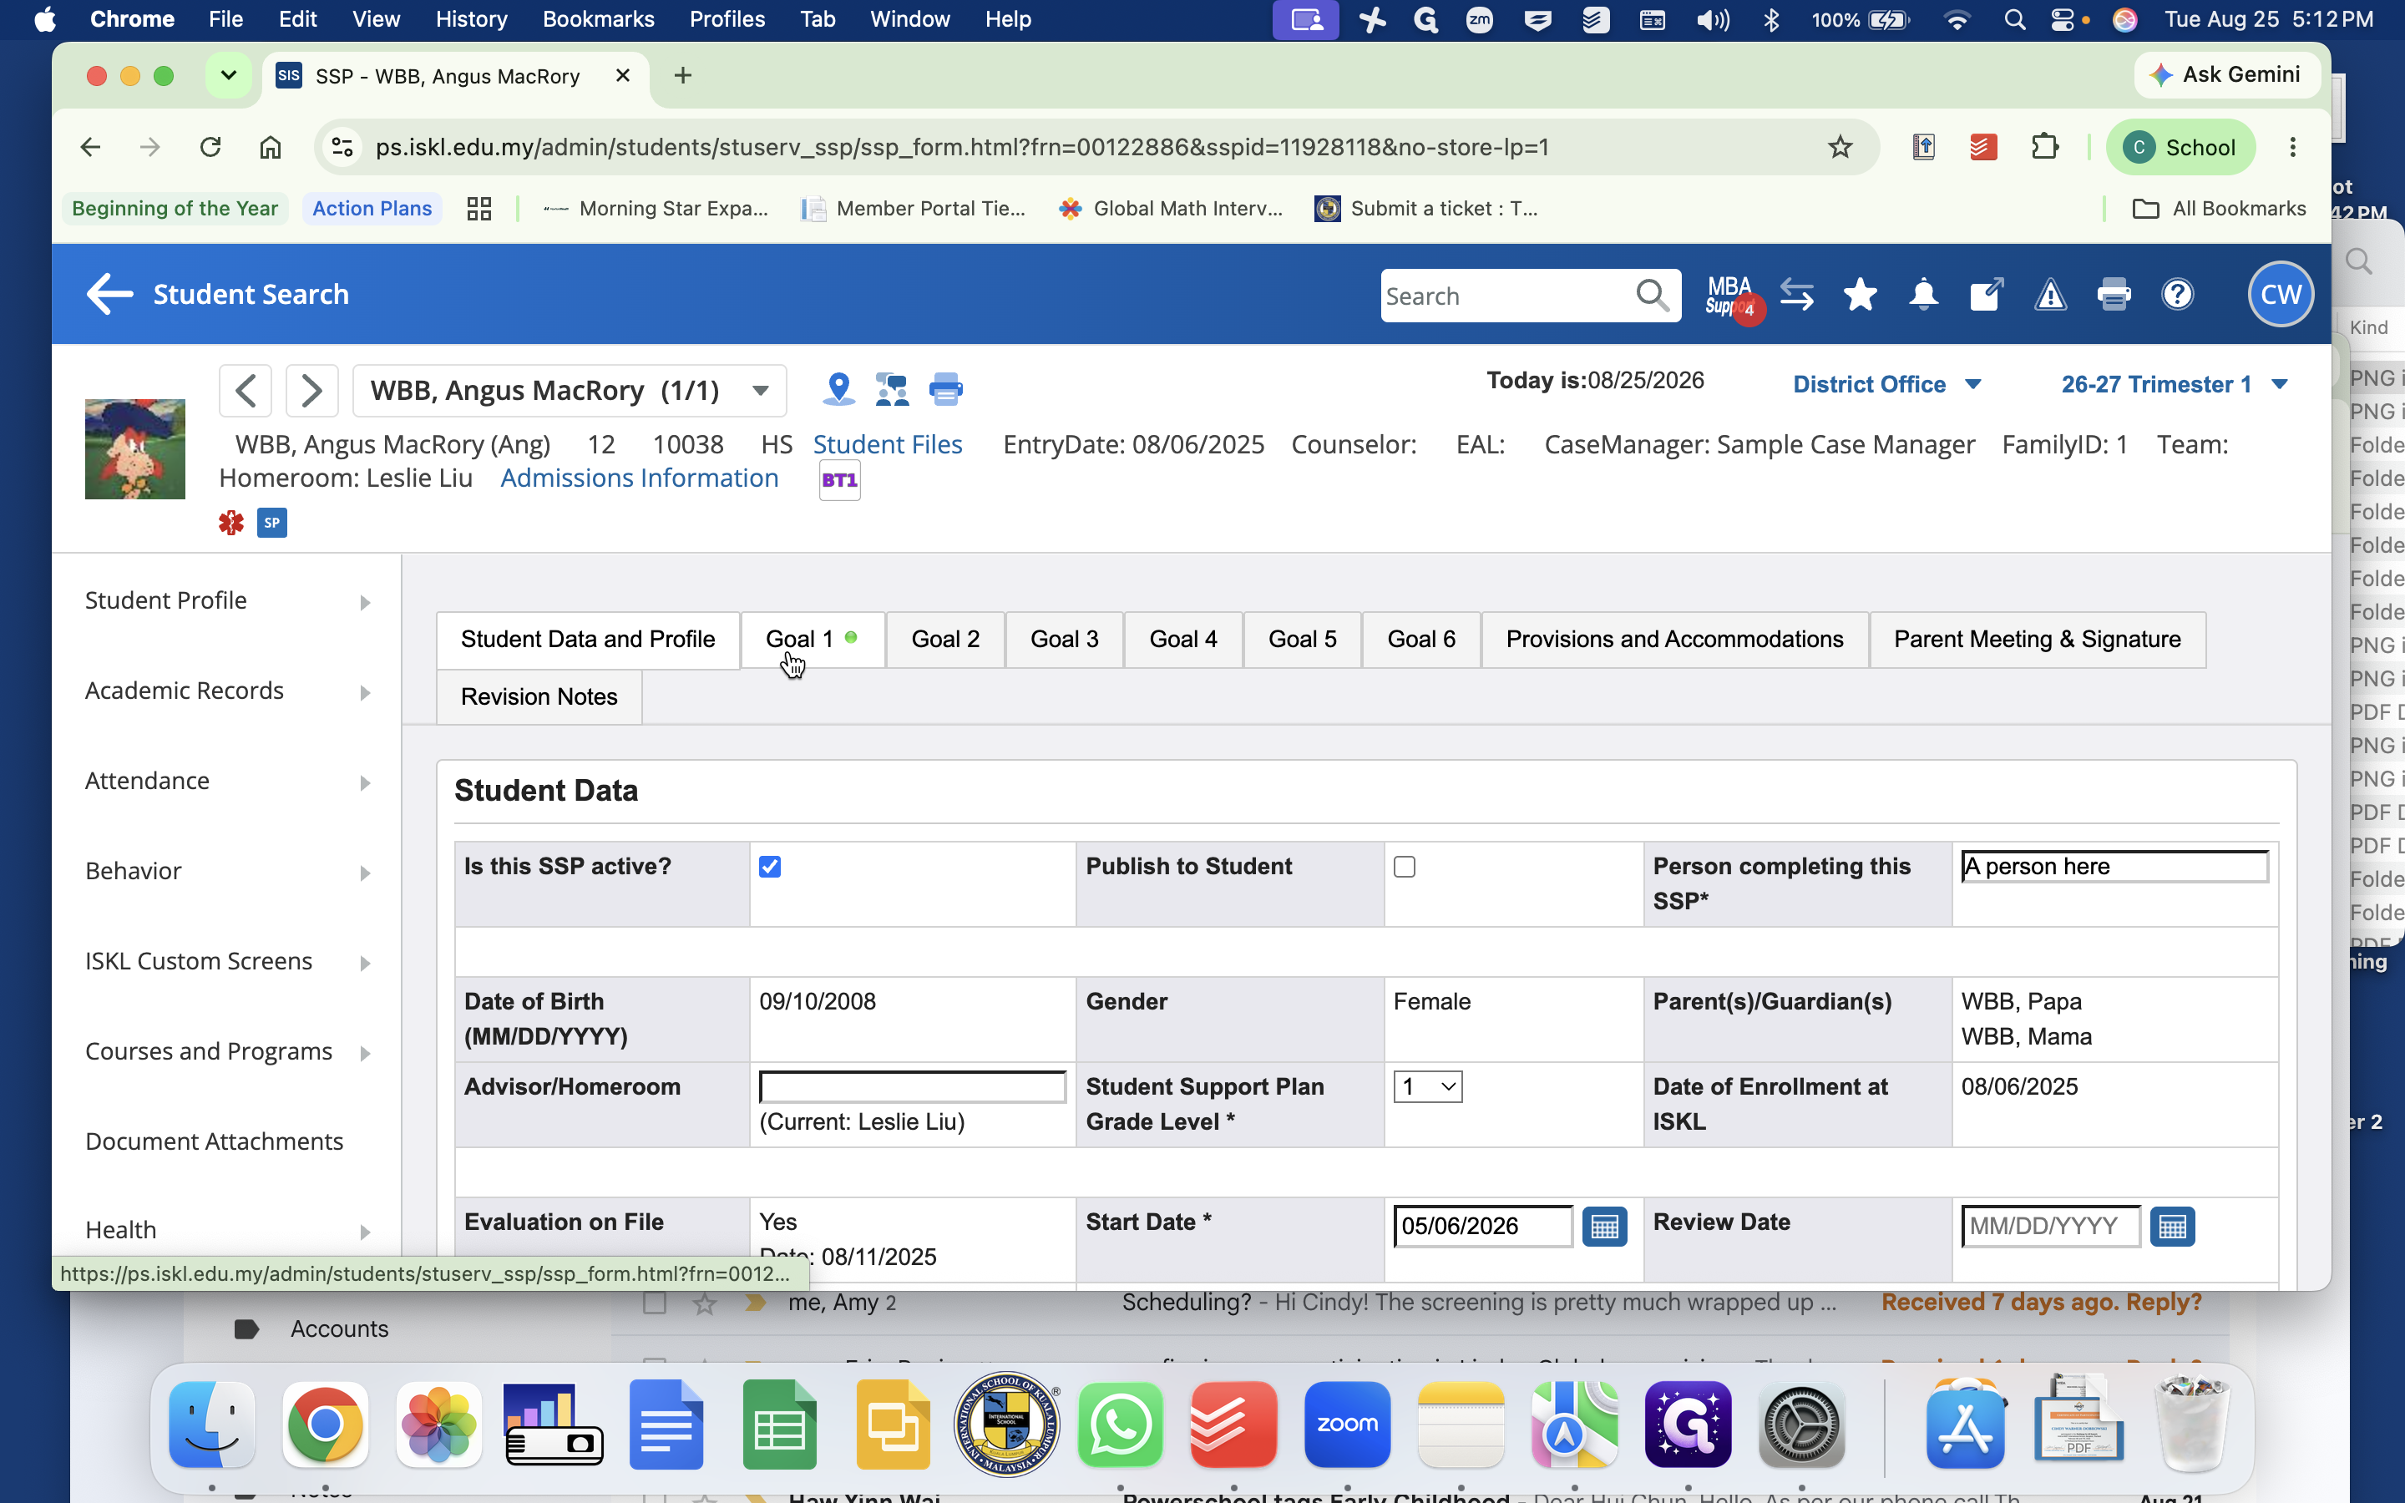Viewport: 2405px width, 1503px height.
Task: Bookmark this page with the star icon
Action: 1840,147
